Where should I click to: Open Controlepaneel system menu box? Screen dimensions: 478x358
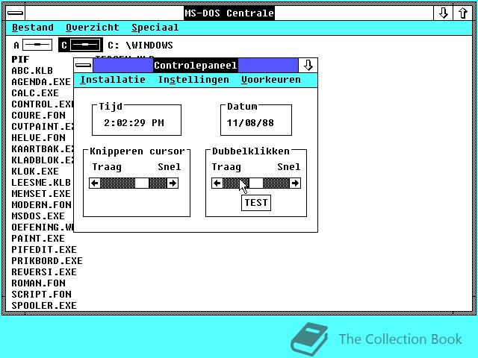tap(83, 66)
